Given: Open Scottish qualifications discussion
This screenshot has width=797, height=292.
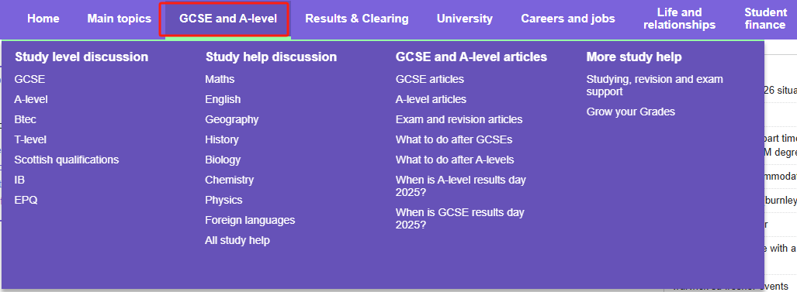Looking at the screenshot, I should coord(67,160).
